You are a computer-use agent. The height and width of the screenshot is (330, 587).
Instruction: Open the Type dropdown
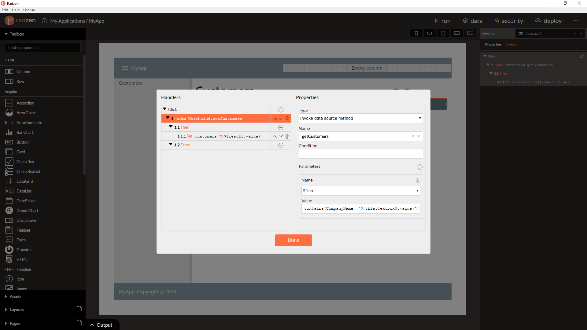361,118
